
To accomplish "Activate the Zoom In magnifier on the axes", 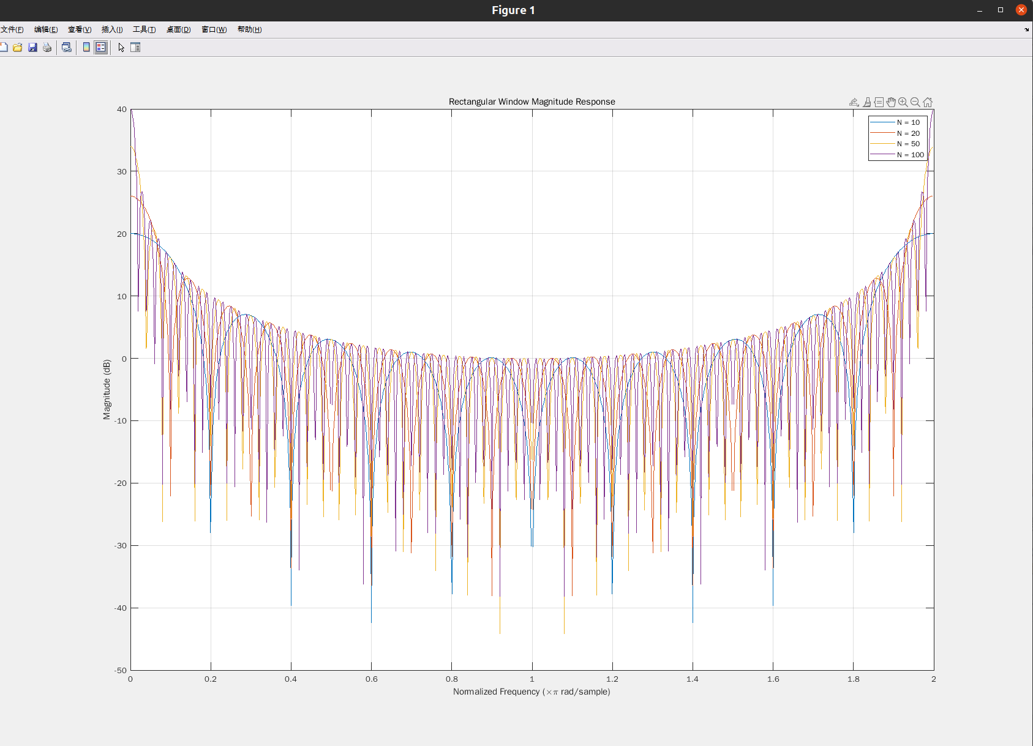I will point(903,102).
